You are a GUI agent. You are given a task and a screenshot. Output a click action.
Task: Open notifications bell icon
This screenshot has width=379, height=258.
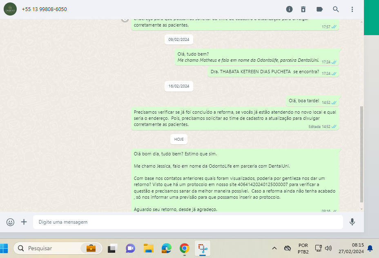point(370,248)
